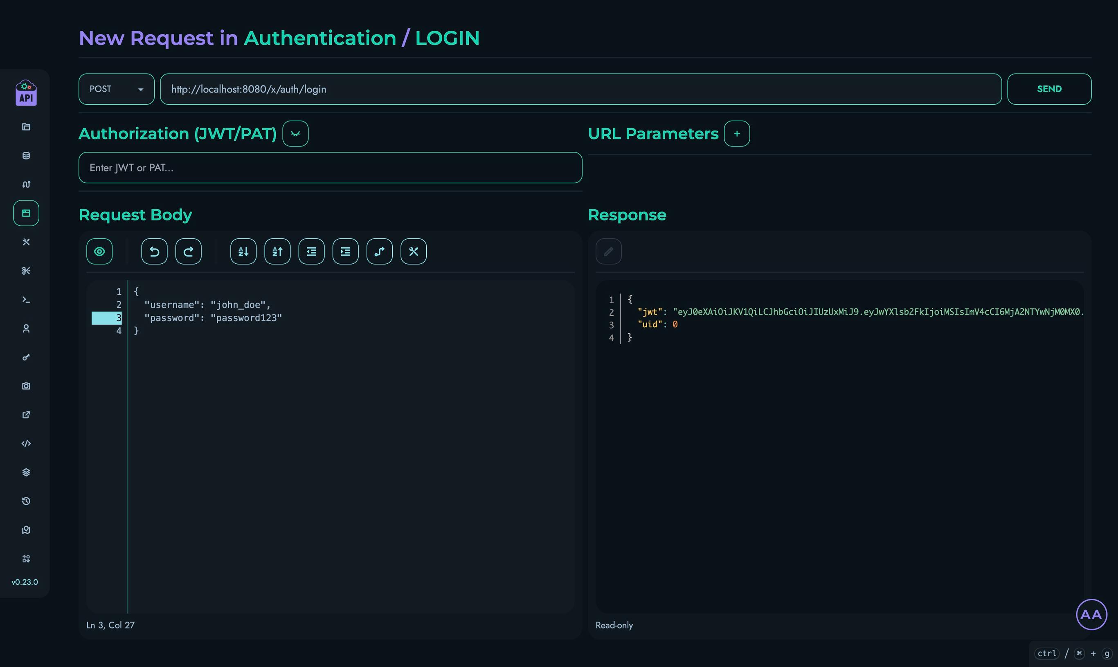Image resolution: width=1118 pixels, height=667 pixels.
Task: Open the user profile icon in the sidebar
Action: [26, 328]
